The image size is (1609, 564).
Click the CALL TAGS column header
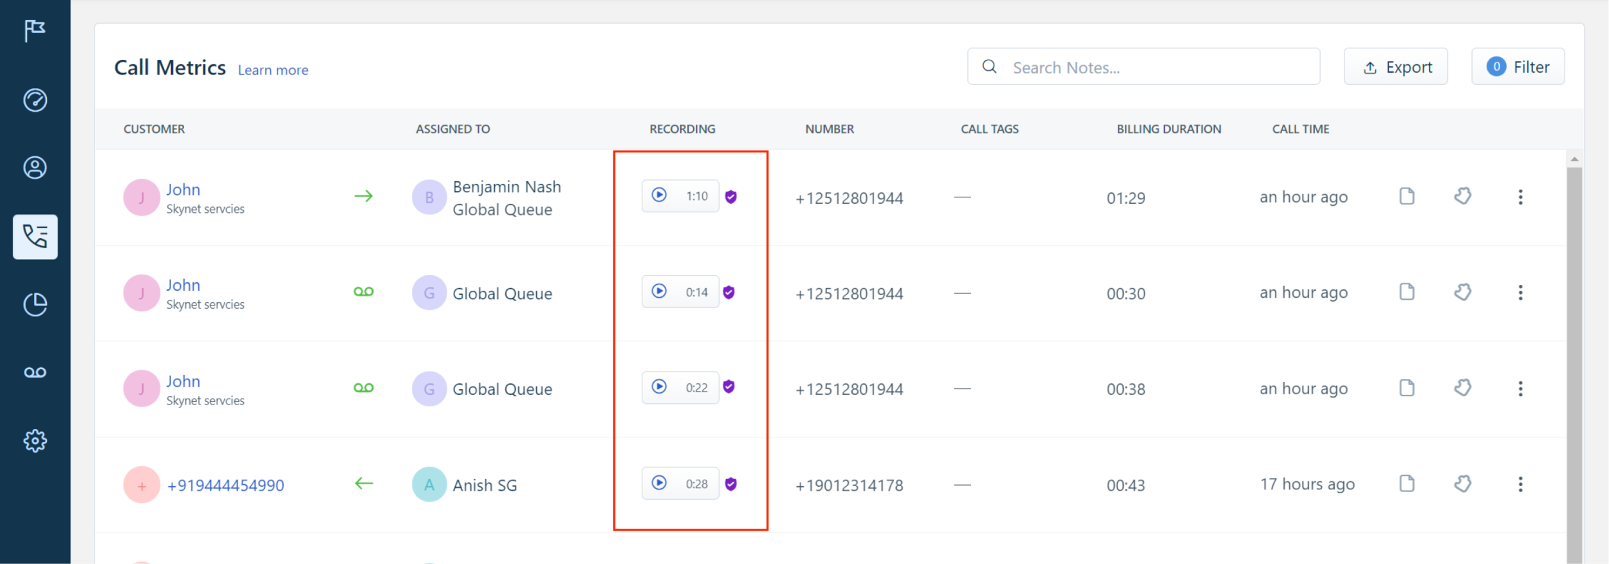990,129
